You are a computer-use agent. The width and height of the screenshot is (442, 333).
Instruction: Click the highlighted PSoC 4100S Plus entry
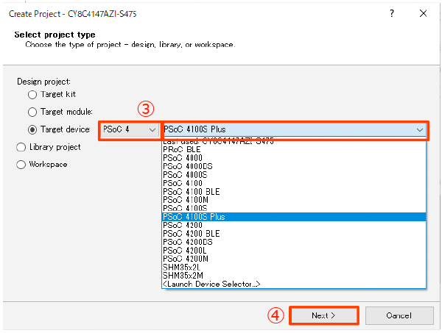click(x=294, y=217)
